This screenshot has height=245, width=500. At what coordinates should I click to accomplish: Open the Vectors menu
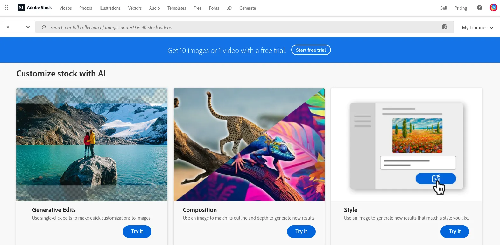coord(135,8)
